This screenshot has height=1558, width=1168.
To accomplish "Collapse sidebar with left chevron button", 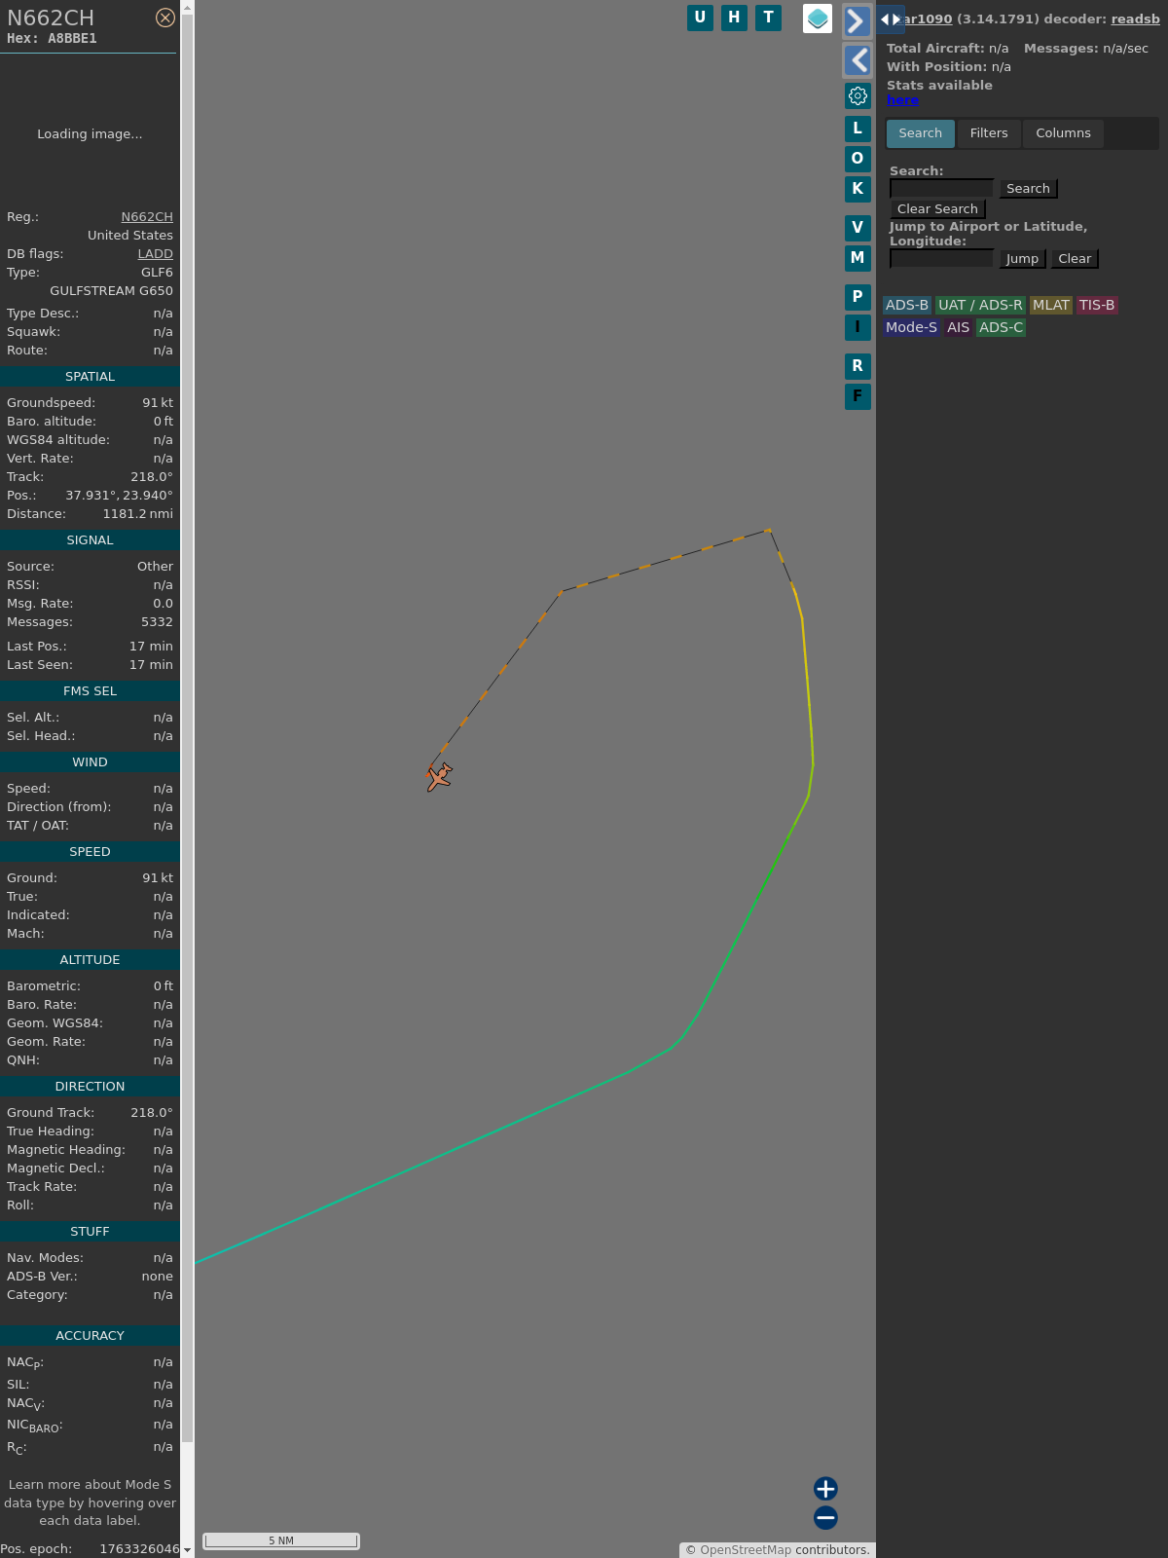I will pos(857,60).
